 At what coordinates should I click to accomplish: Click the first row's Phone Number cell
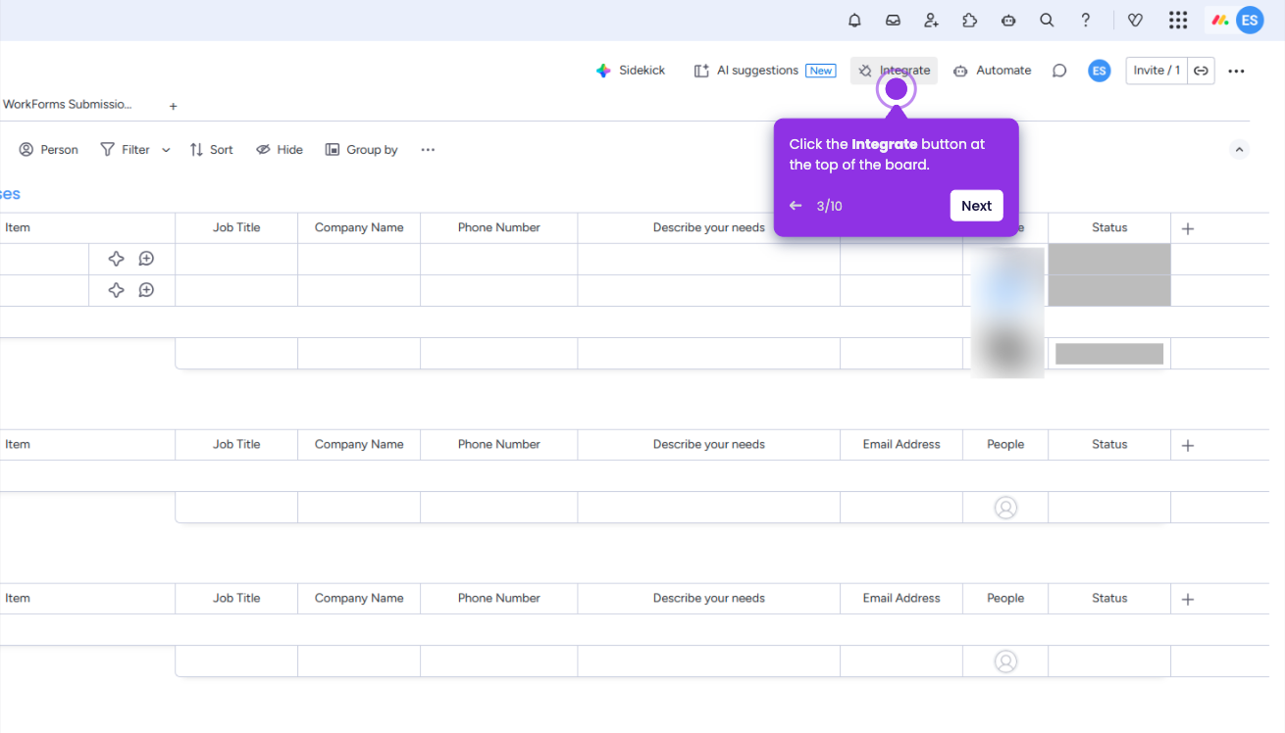coord(499,259)
